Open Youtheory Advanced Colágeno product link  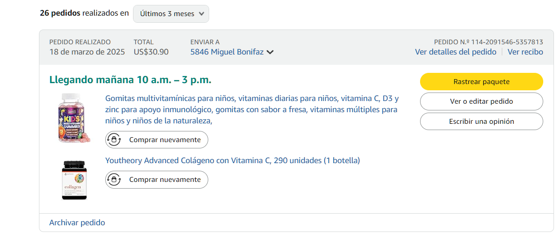(232, 160)
